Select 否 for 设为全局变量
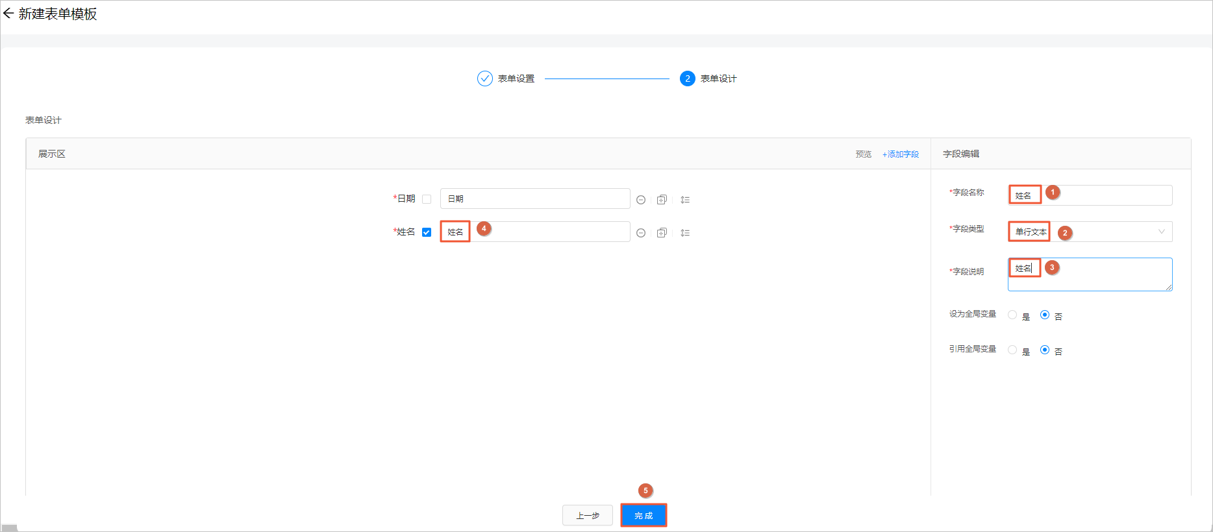The width and height of the screenshot is (1213, 532). [1045, 315]
